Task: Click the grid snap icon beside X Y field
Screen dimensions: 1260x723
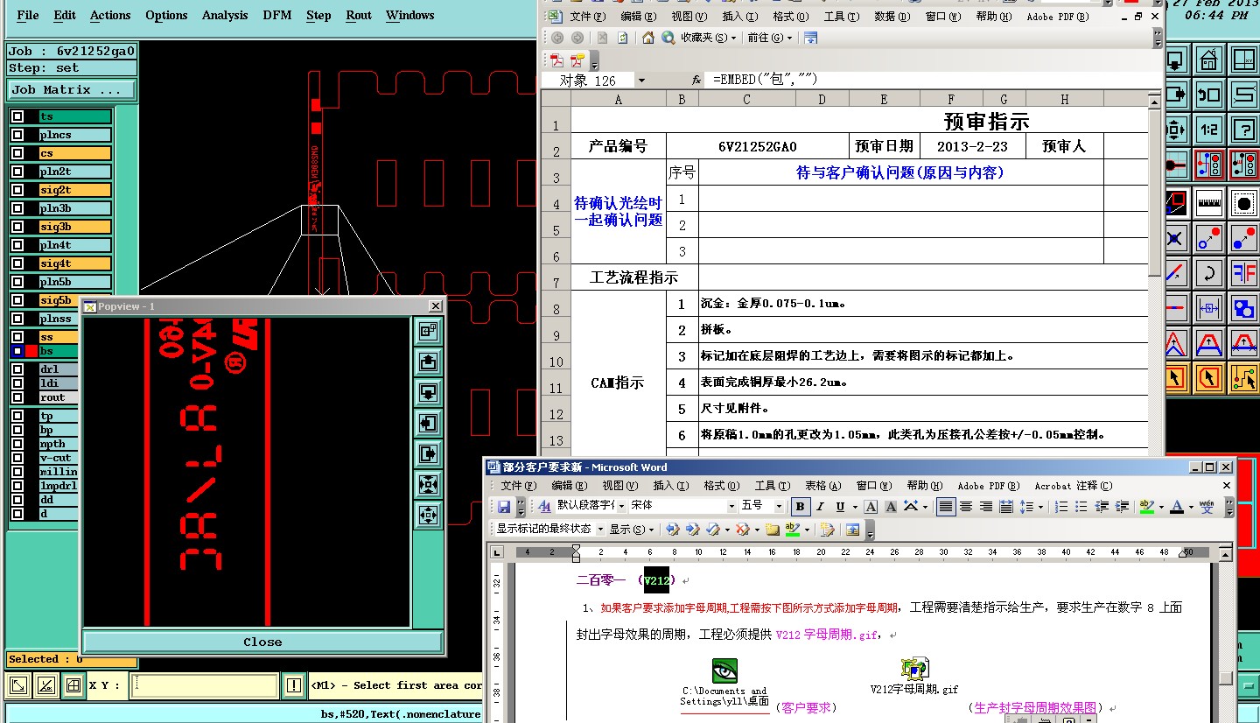Action: pyautogui.click(x=73, y=685)
